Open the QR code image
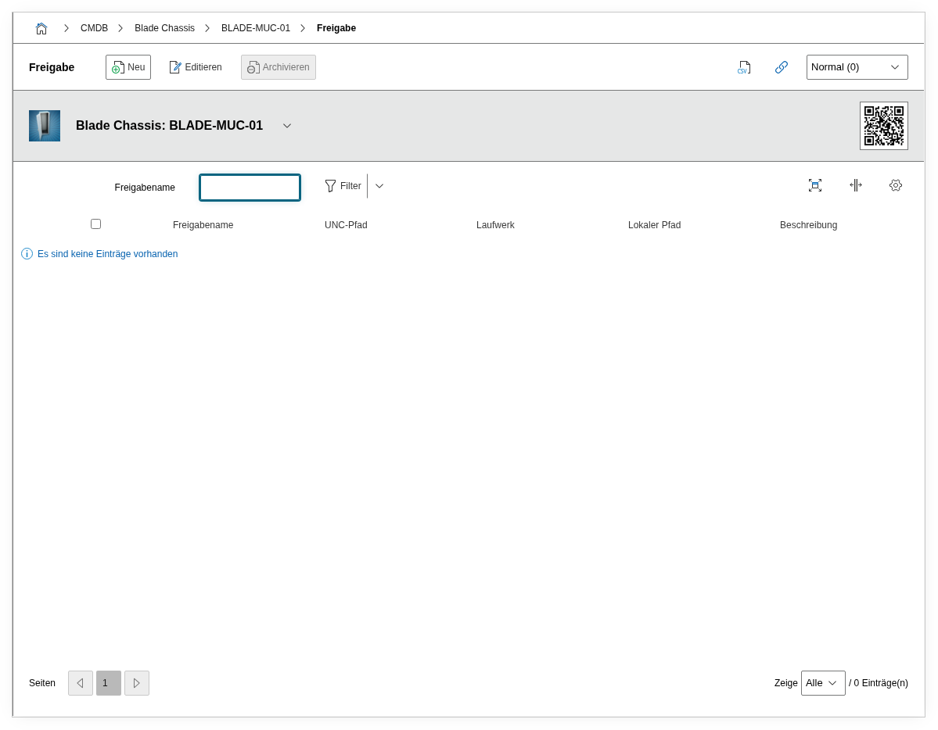Viewport: 938px width, 730px height. pos(883,126)
